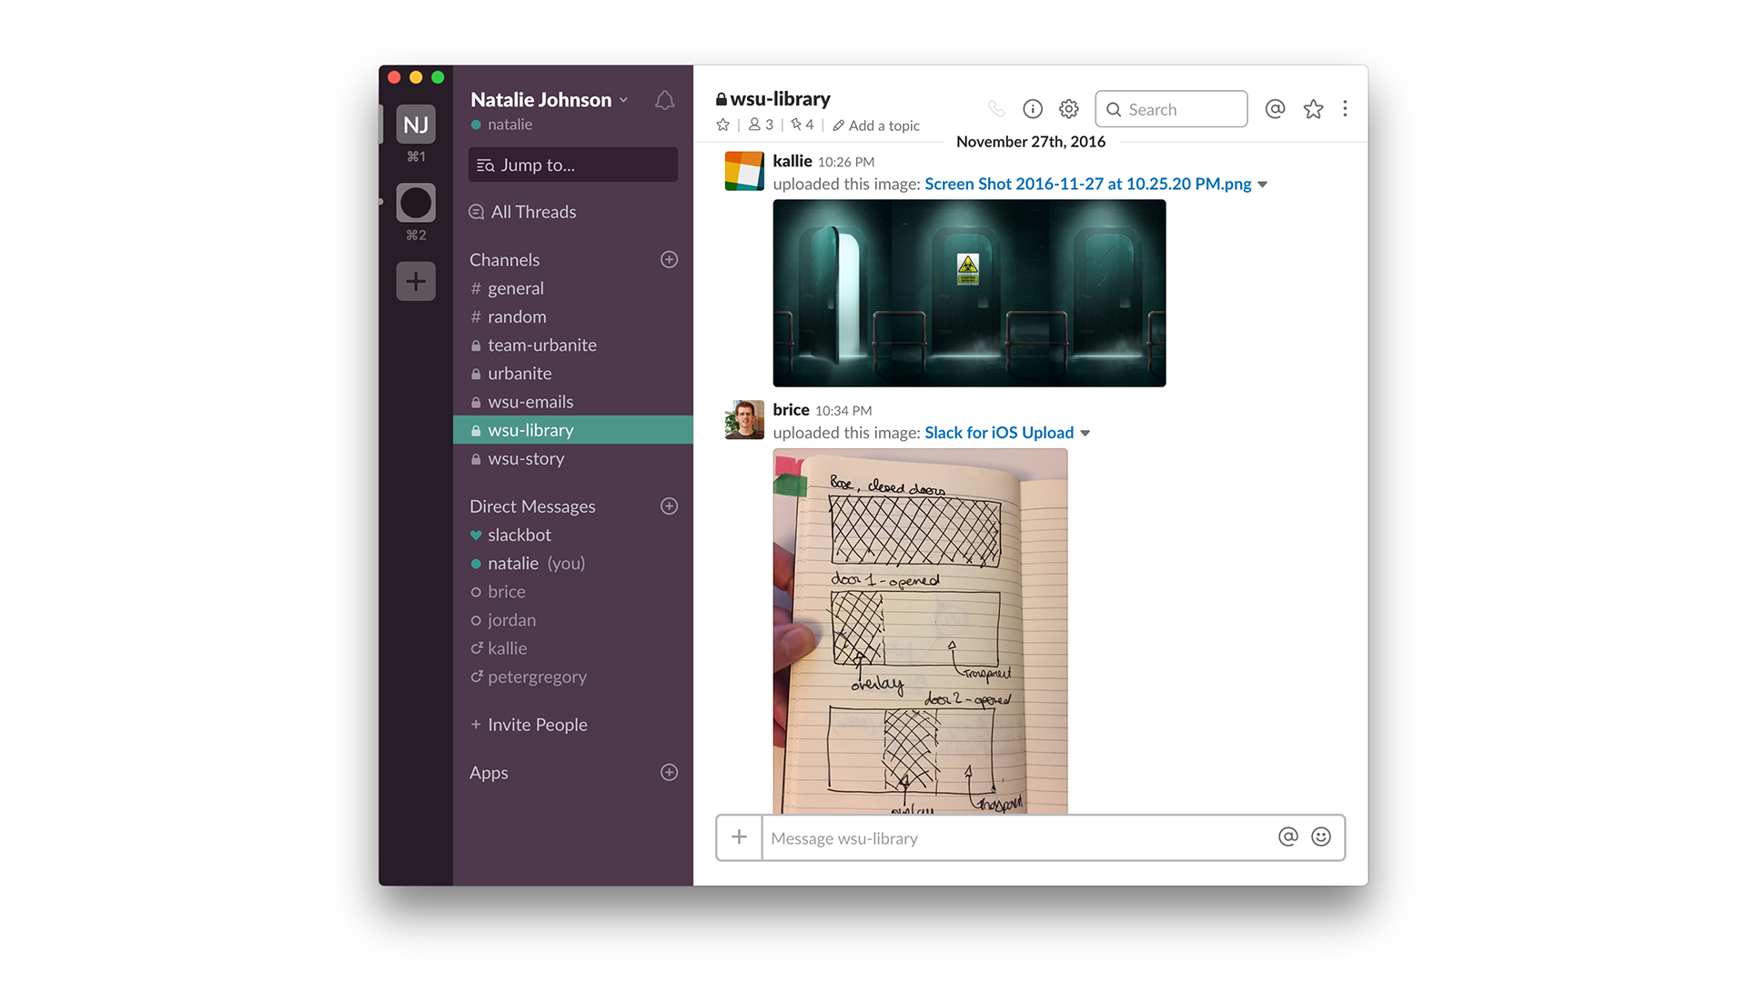Browse apps via Apps plus icon
Viewport: 1747px width, 982px height.
[669, 772]
